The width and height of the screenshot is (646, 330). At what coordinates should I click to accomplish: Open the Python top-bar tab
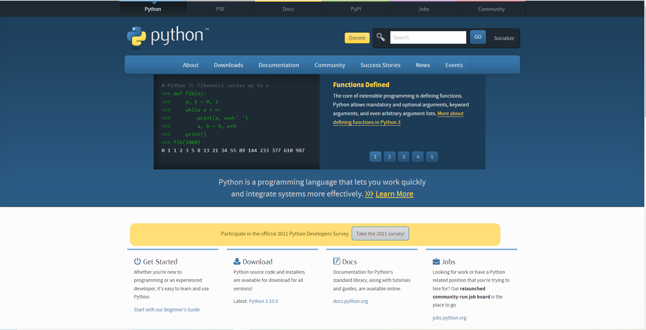pos(153,9)
